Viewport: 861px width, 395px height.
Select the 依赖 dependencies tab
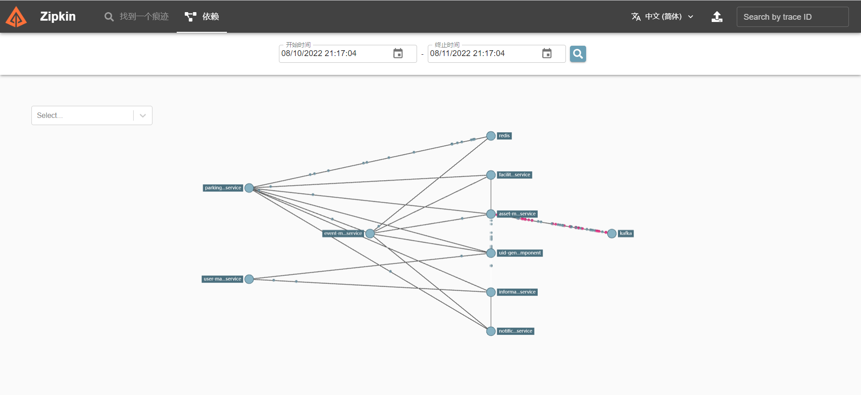click(x=202, y=17)
